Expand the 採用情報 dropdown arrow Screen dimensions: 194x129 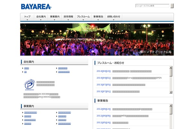pos(68,20)
